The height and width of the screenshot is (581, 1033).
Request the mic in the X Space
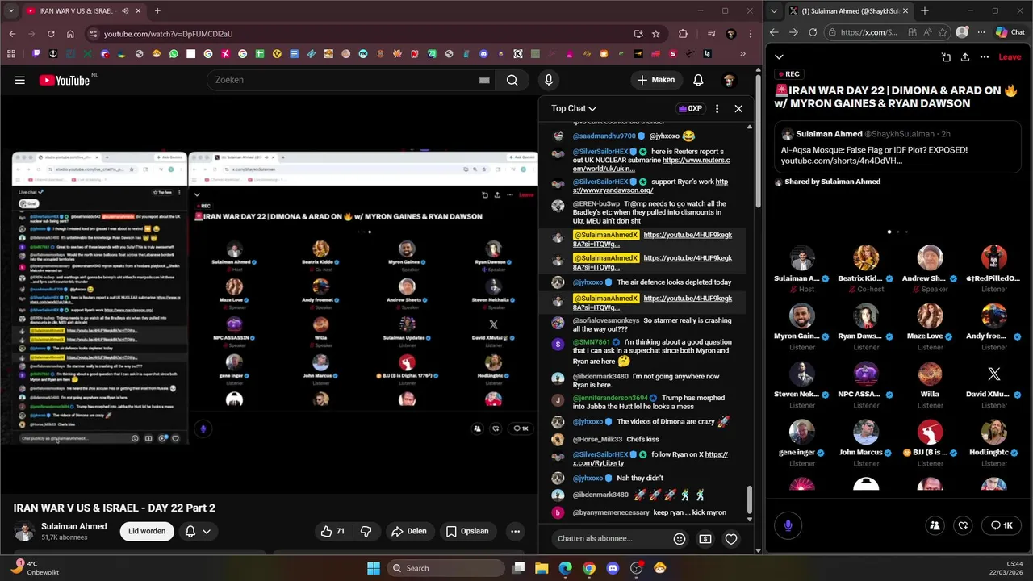tap(788, 525)
